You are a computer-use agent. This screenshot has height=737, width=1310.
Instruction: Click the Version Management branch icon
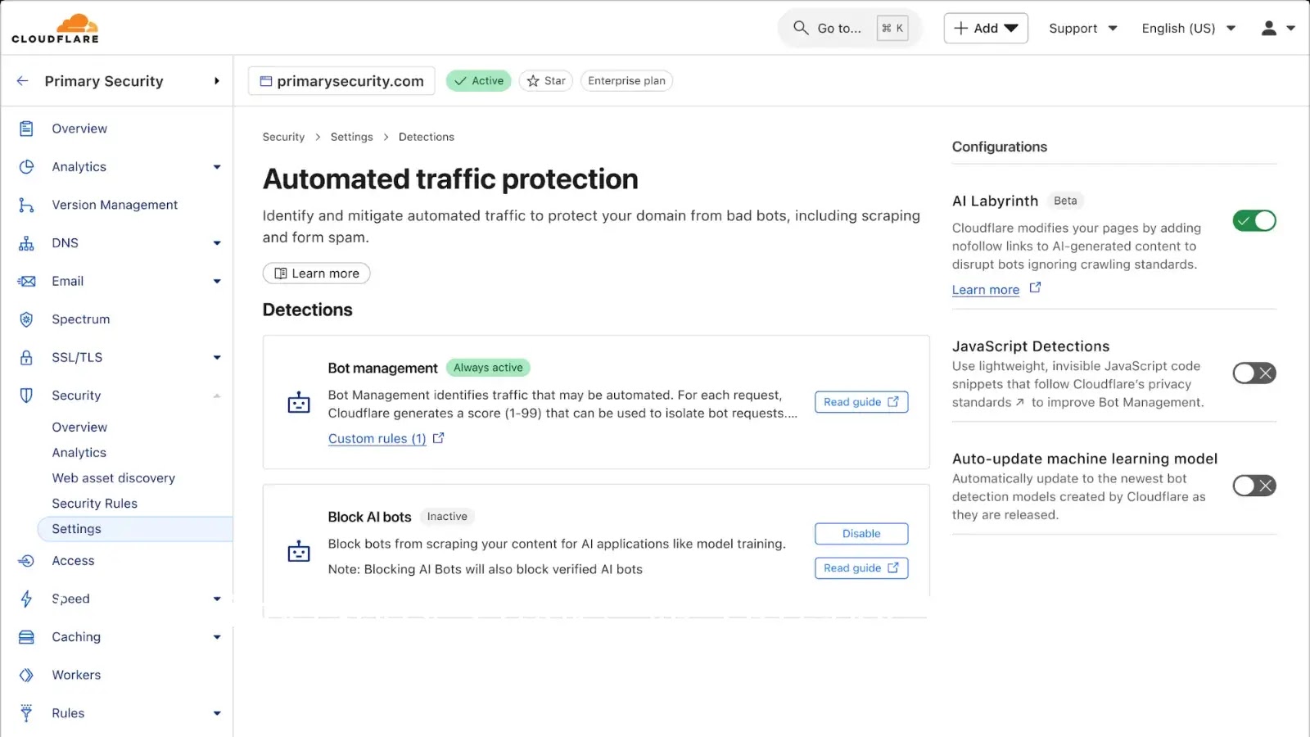click(x=25, y=205)
